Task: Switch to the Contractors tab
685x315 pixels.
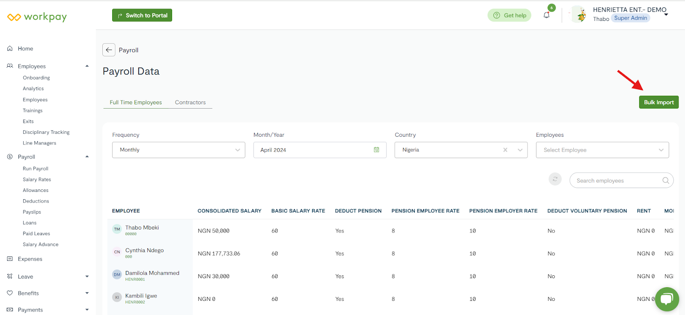Action: coord(191,103)
